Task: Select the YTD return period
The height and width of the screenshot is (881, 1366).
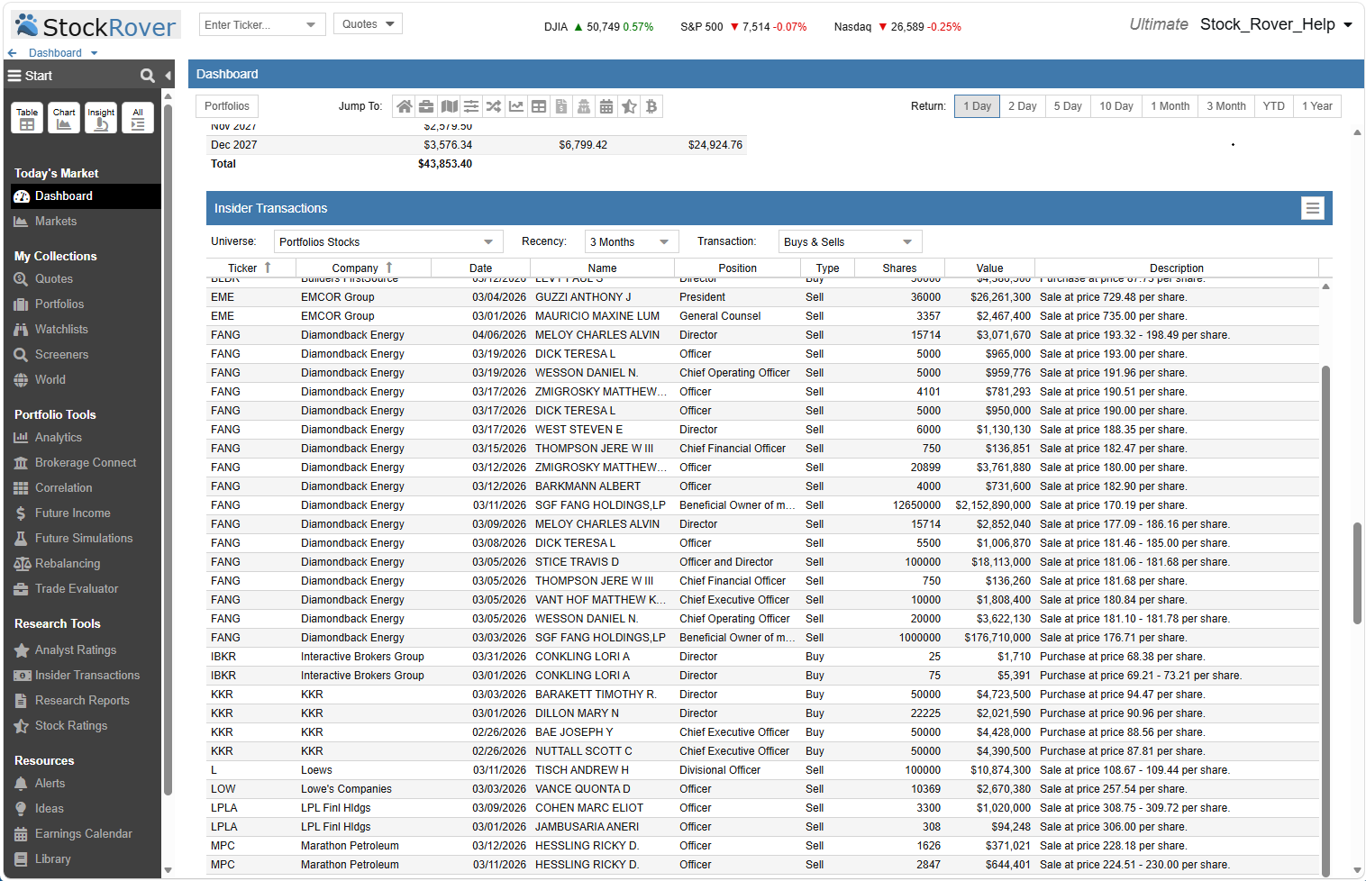Action: point(1273,106)
